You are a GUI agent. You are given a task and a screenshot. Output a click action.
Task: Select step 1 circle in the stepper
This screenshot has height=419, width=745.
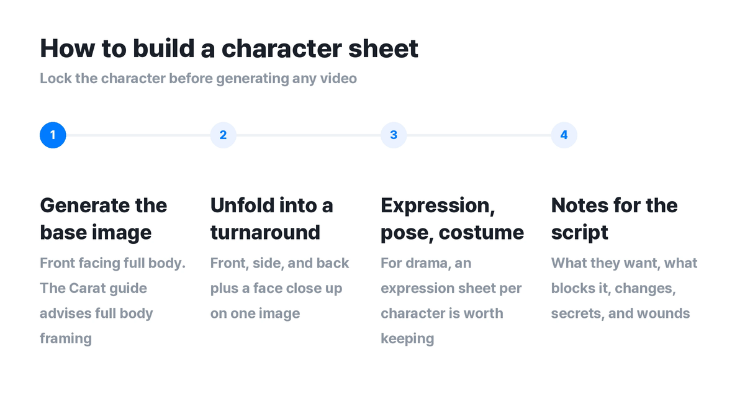pyautogui.click(x=53, y=135)
